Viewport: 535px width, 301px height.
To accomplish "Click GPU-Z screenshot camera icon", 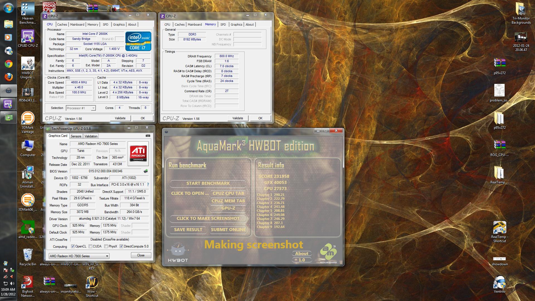I will click(148, 136).
